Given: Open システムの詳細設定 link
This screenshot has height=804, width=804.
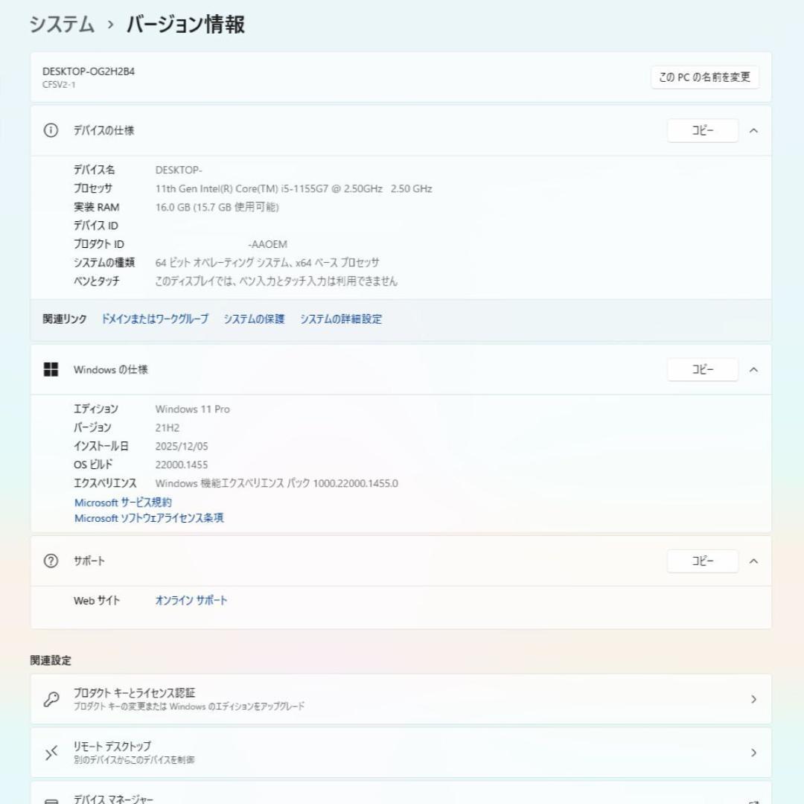Looking at the screenshot, I should pyautogui.click(x=341, y=319).
